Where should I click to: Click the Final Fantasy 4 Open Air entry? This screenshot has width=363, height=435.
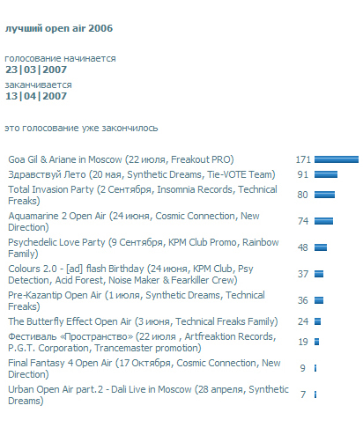144,368
